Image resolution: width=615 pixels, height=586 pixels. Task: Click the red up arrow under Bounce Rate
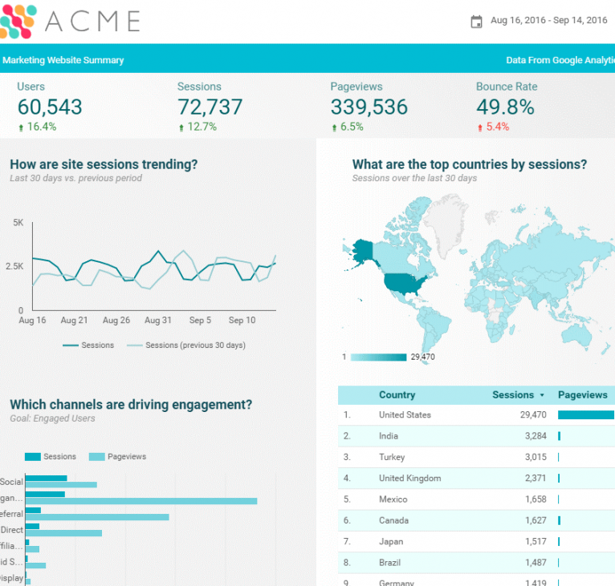480,127
